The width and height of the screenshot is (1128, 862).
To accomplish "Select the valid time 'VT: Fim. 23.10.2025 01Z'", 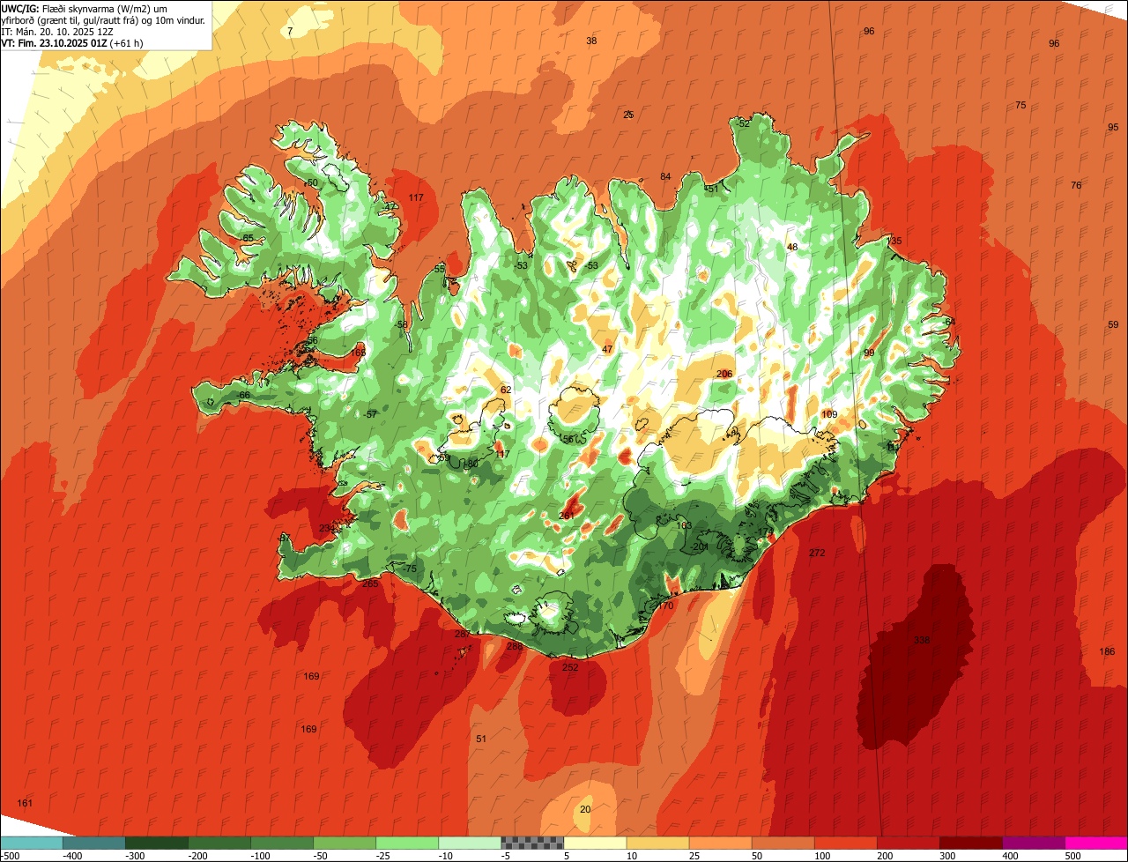I will [54, 42].
